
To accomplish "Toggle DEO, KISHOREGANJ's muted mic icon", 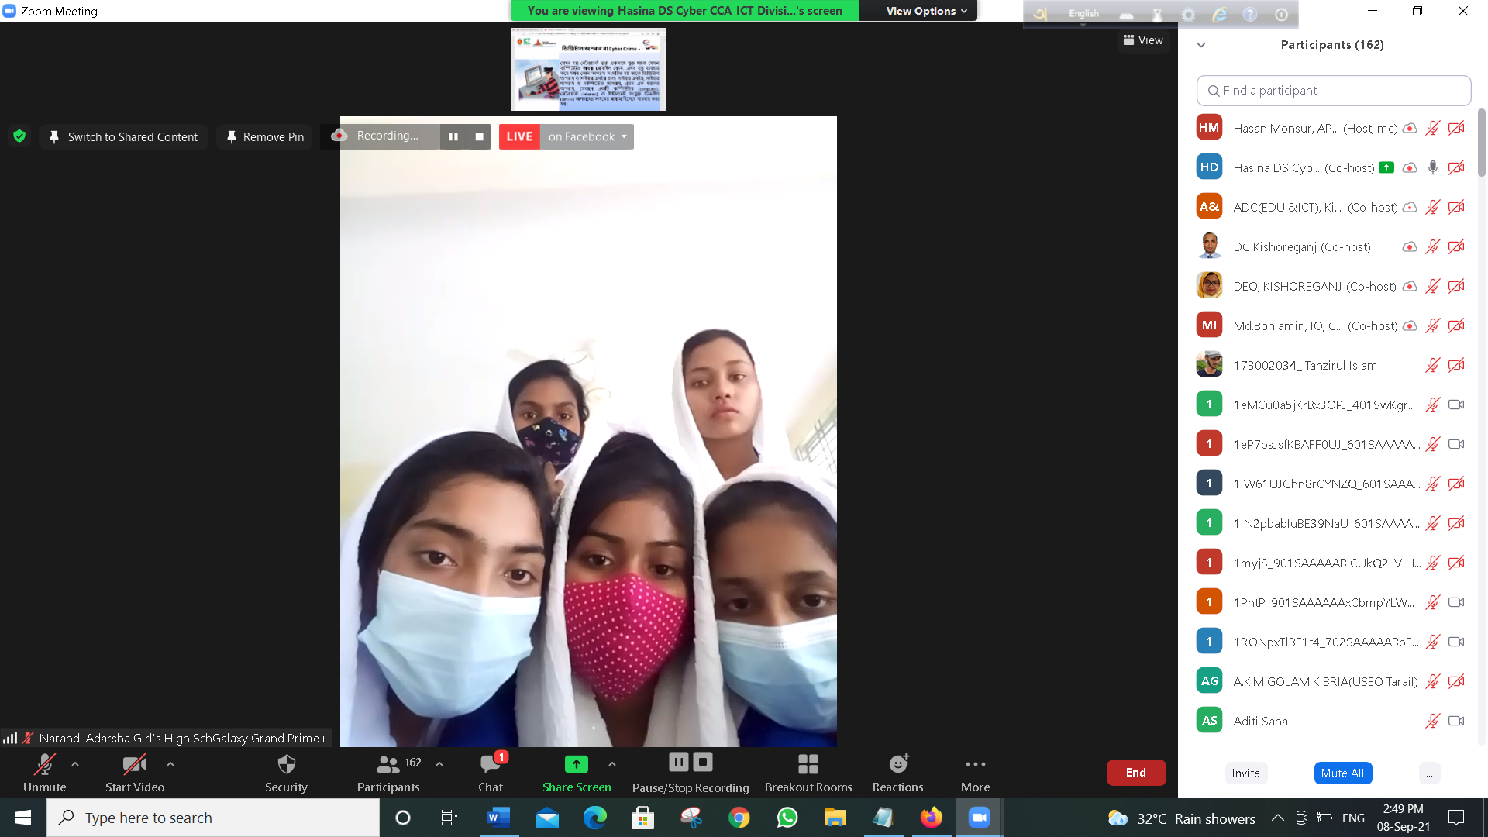I will [x=1432, y=287].
